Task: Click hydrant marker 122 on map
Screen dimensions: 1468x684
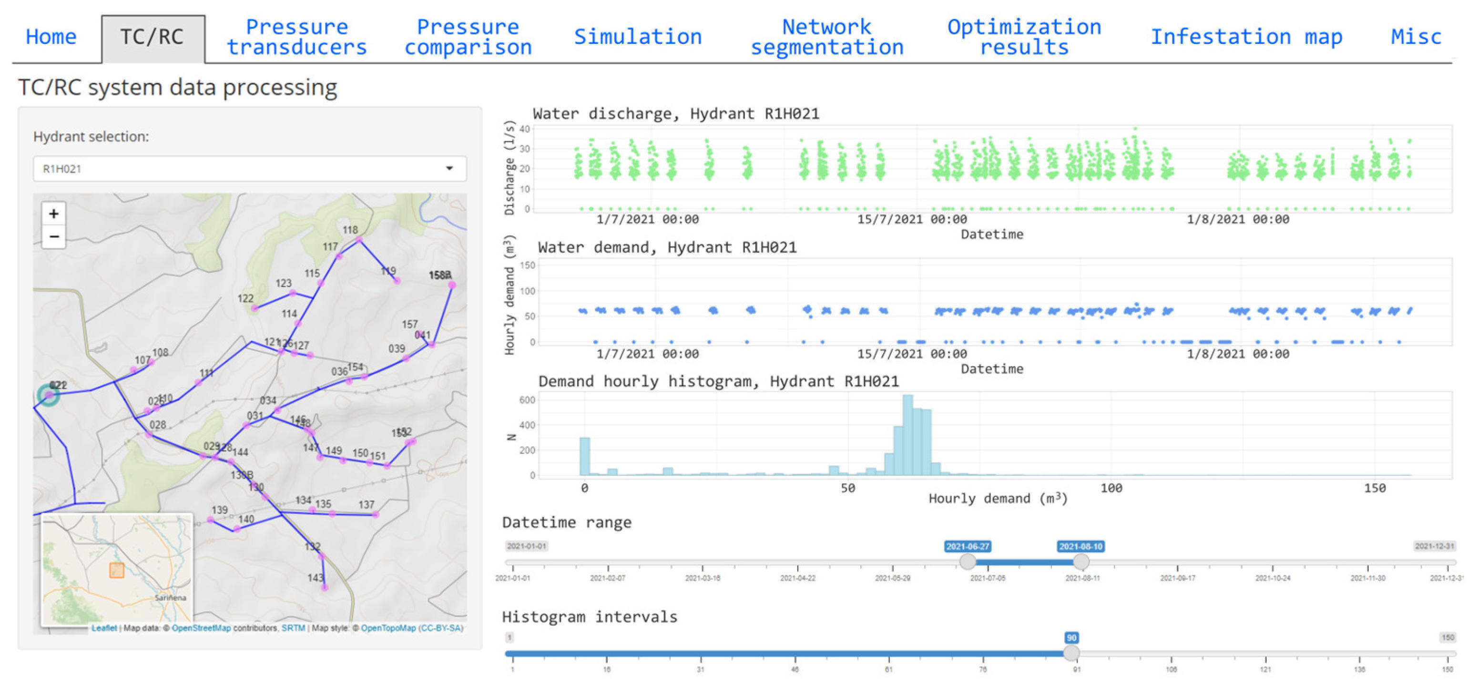Action: pos(255,308)
